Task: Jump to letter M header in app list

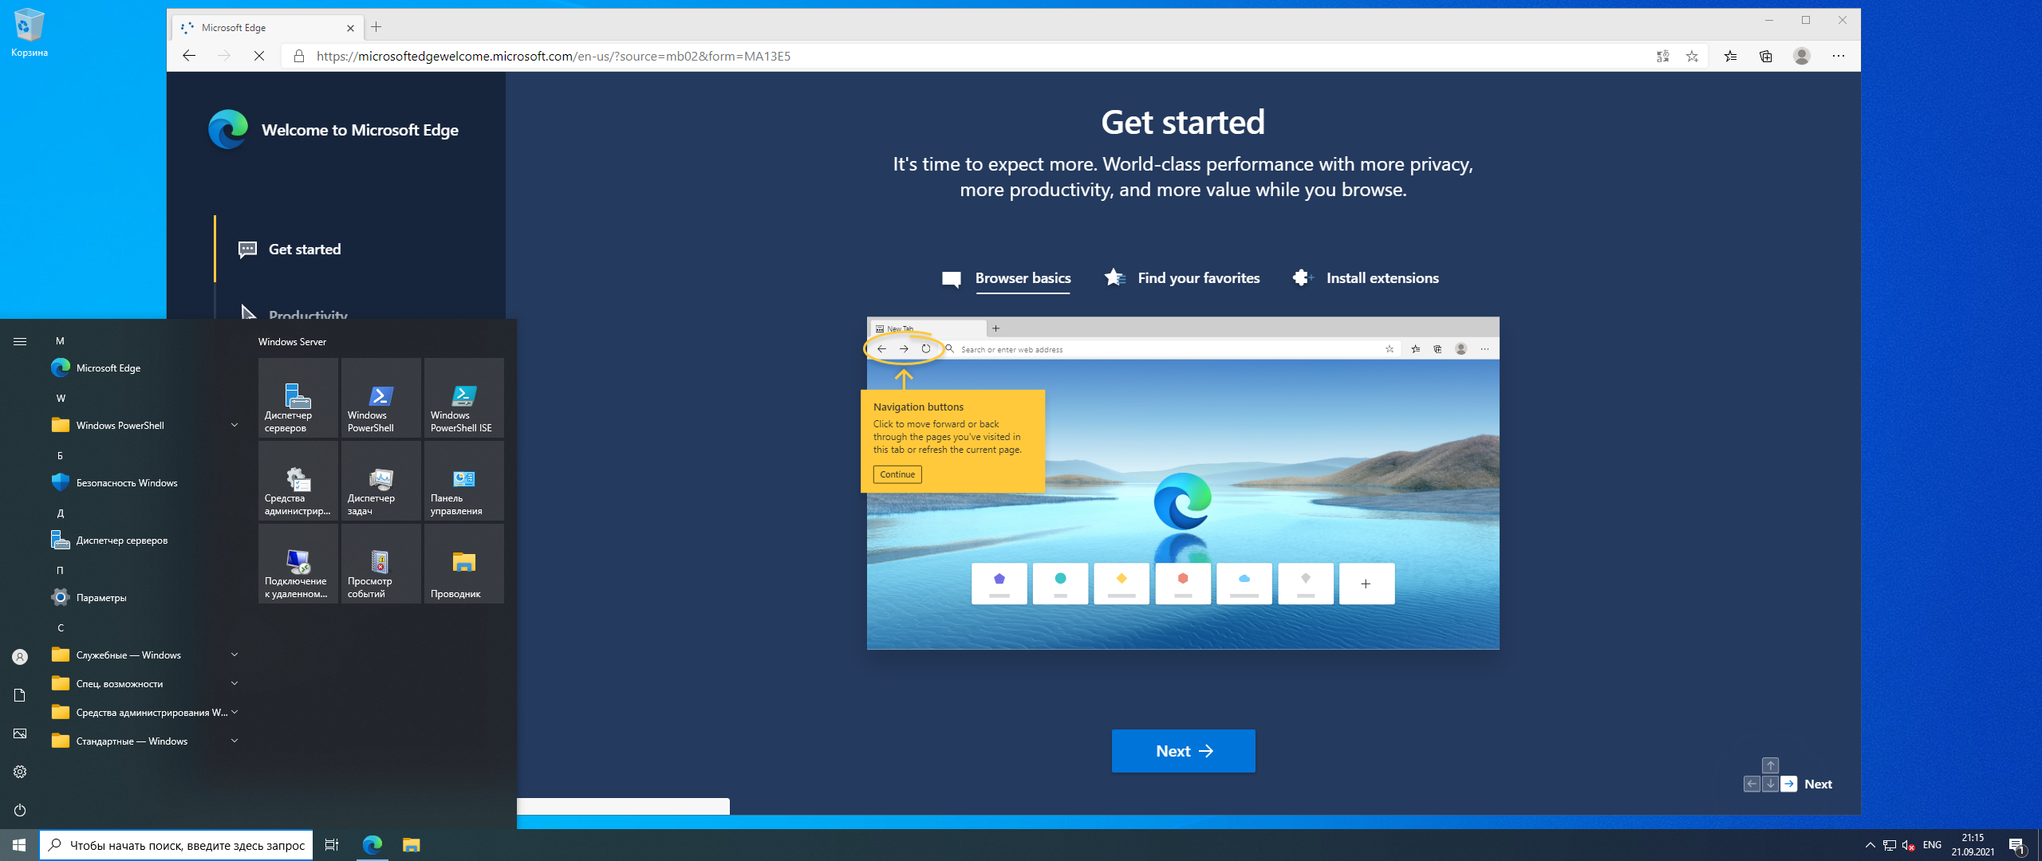Action: point(60,341)
